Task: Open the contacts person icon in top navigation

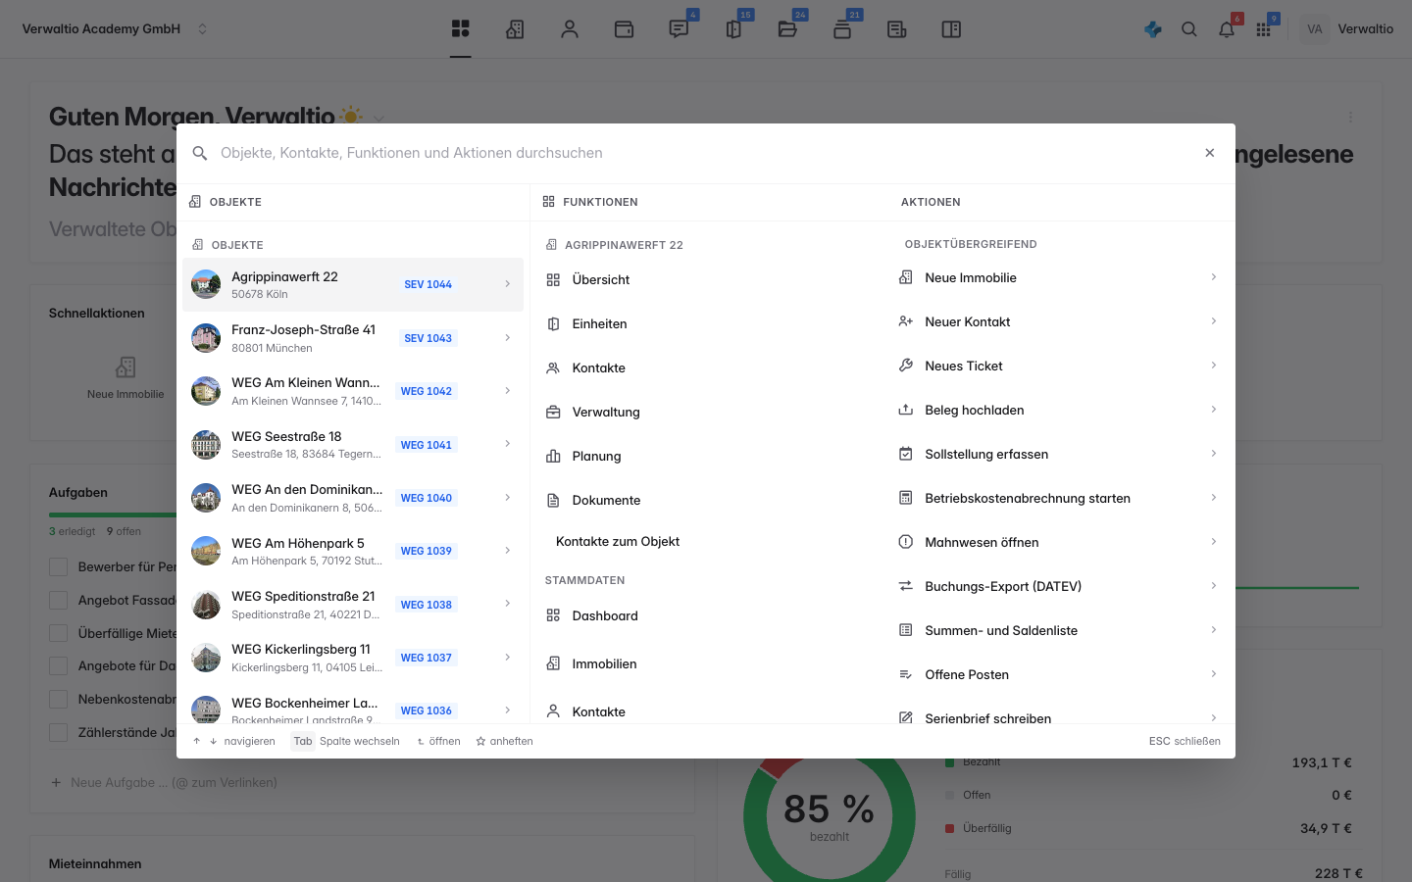Action: 570,29
